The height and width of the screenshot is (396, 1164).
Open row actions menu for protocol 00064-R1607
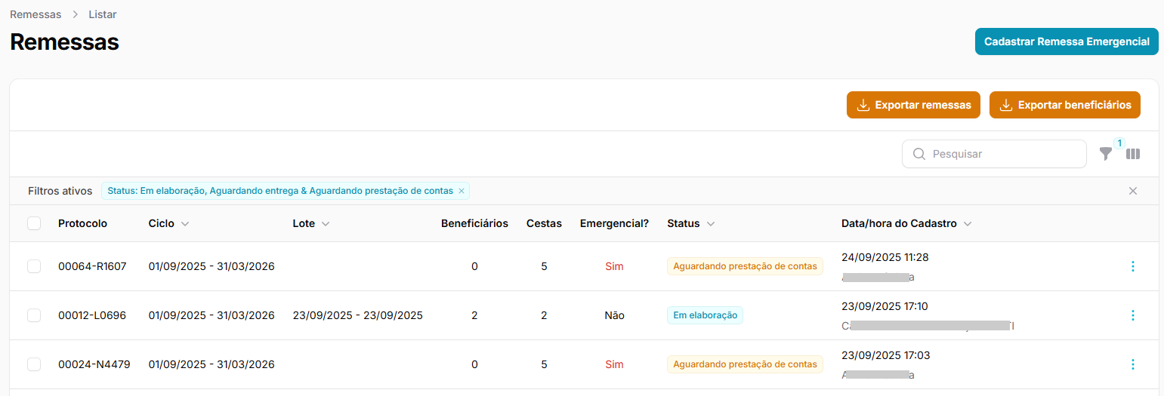click(1132, 266)
